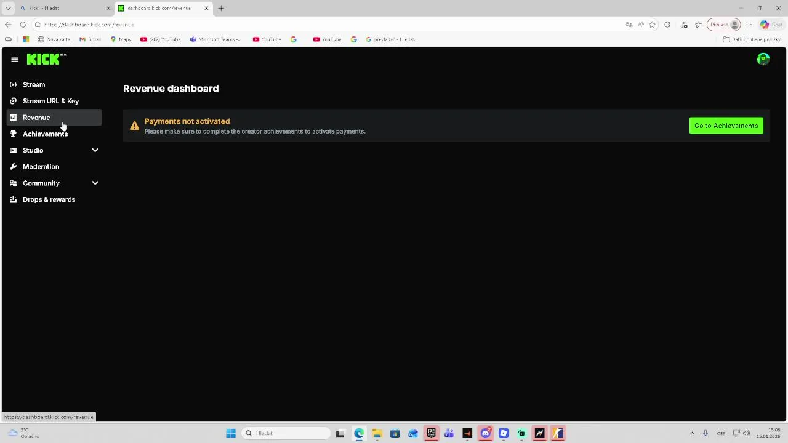Open browser settings and more menu

[749, 25]
